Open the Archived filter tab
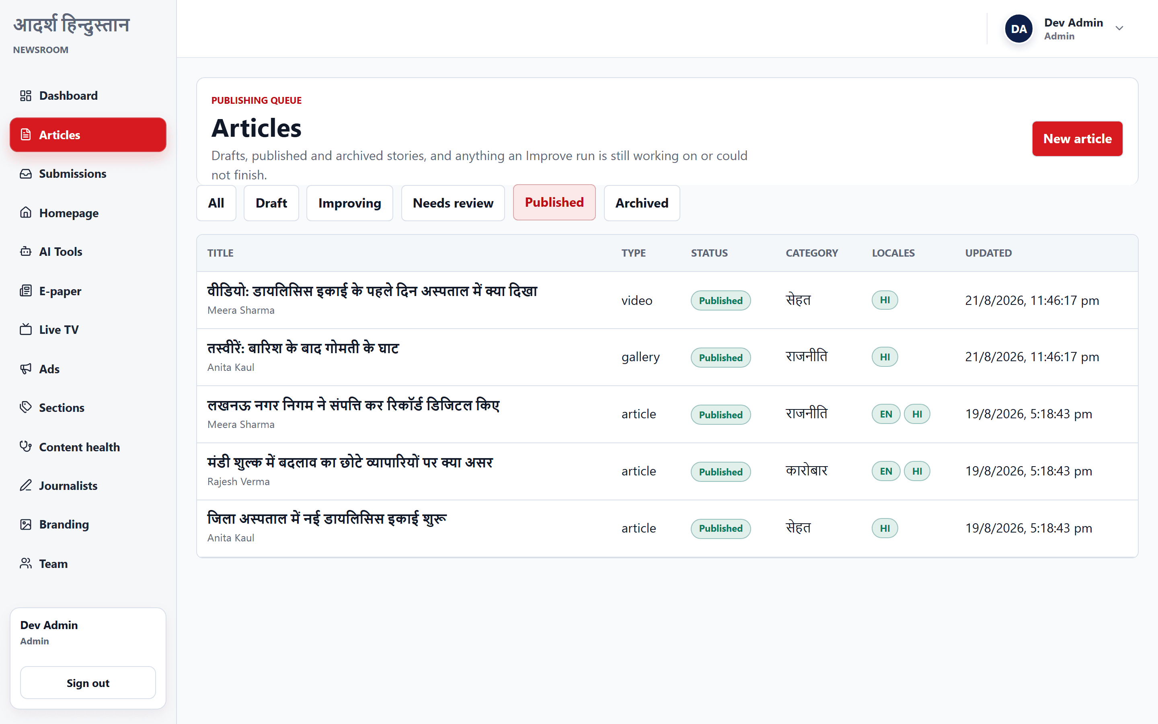The width and height of the screenshot is (1158, 724). point(642,203)
